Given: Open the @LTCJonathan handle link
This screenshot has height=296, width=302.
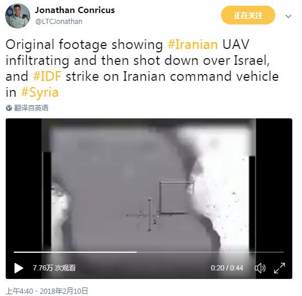Looking at the screenshot, I should pos(59,22).
